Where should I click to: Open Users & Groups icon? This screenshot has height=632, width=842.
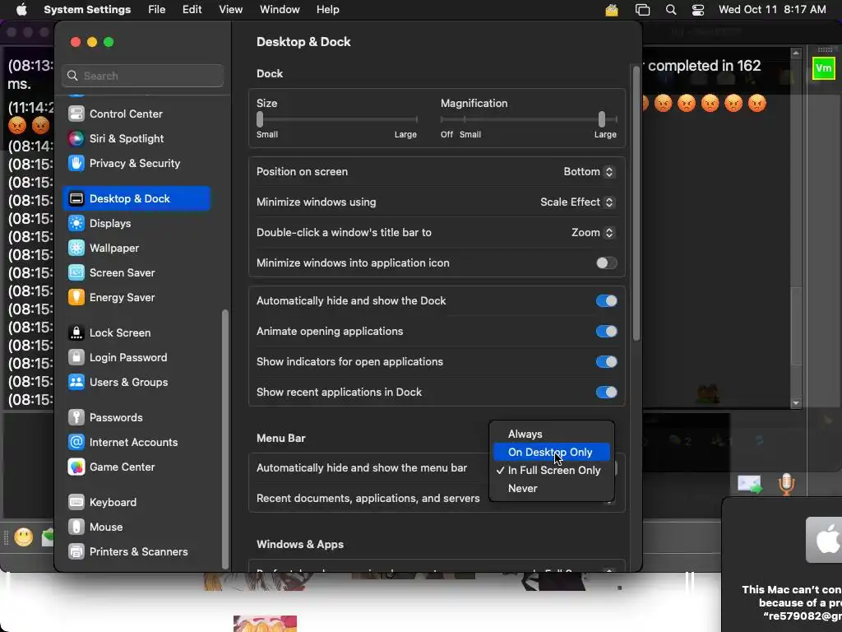76,383
